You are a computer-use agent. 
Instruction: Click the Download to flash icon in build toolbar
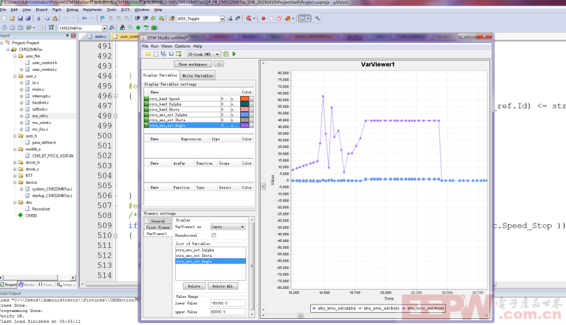point(51,28)
